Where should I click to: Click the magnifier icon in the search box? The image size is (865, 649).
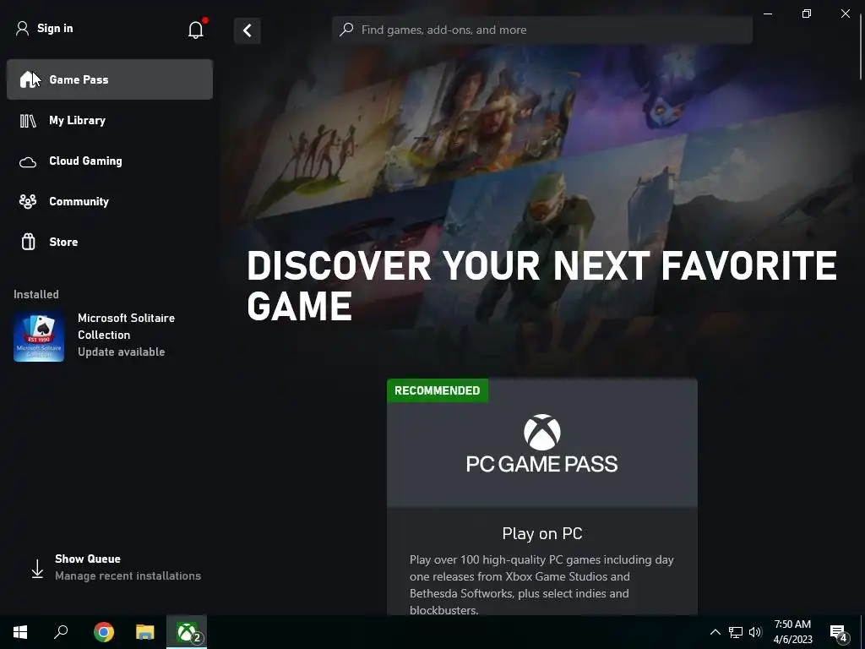pyautogui.click(x=346, y=30)
